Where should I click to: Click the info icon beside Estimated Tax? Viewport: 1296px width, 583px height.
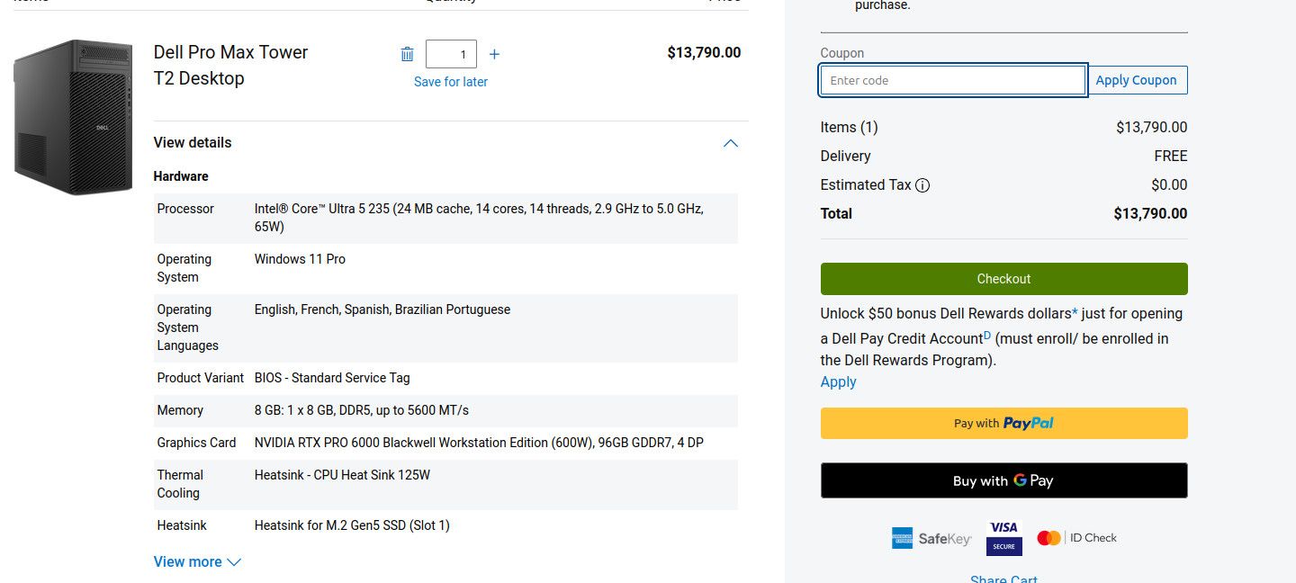[922, 185]
